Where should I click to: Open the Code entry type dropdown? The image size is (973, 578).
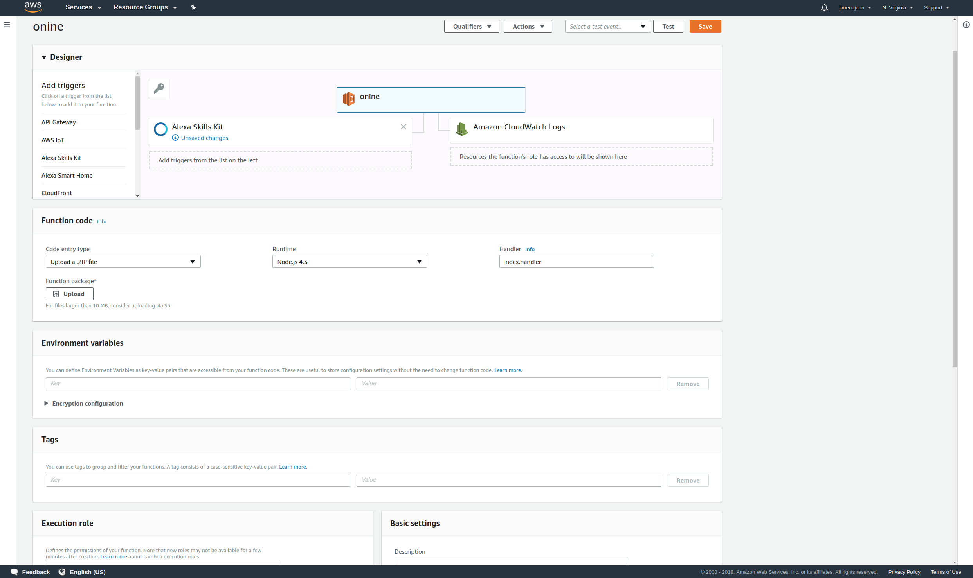point(123,262)
